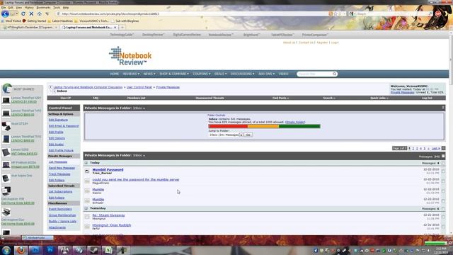This screenshot has height=255, width=453.
Task: Open Premiere Pro from the taskbar
Action: point(50,250)
